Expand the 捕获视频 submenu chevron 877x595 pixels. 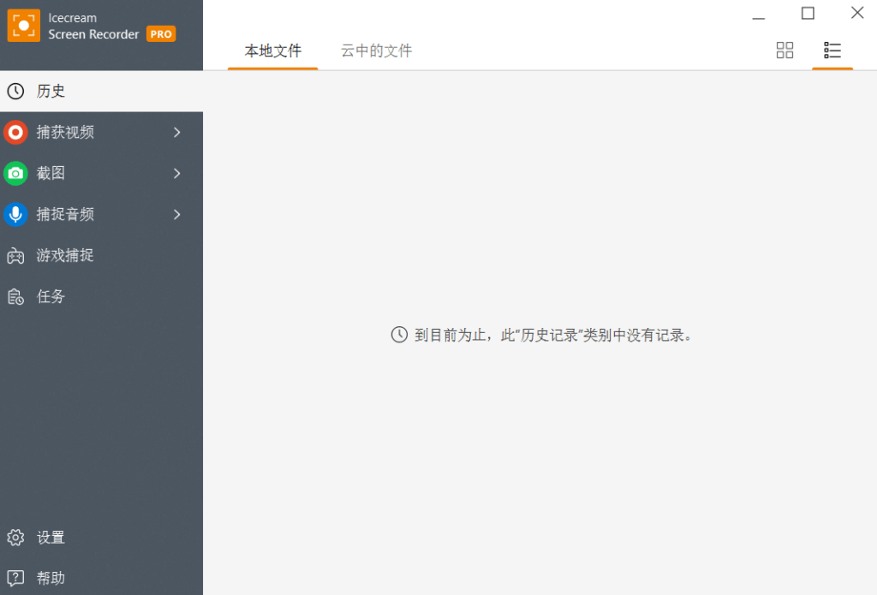tap(177, 133)
